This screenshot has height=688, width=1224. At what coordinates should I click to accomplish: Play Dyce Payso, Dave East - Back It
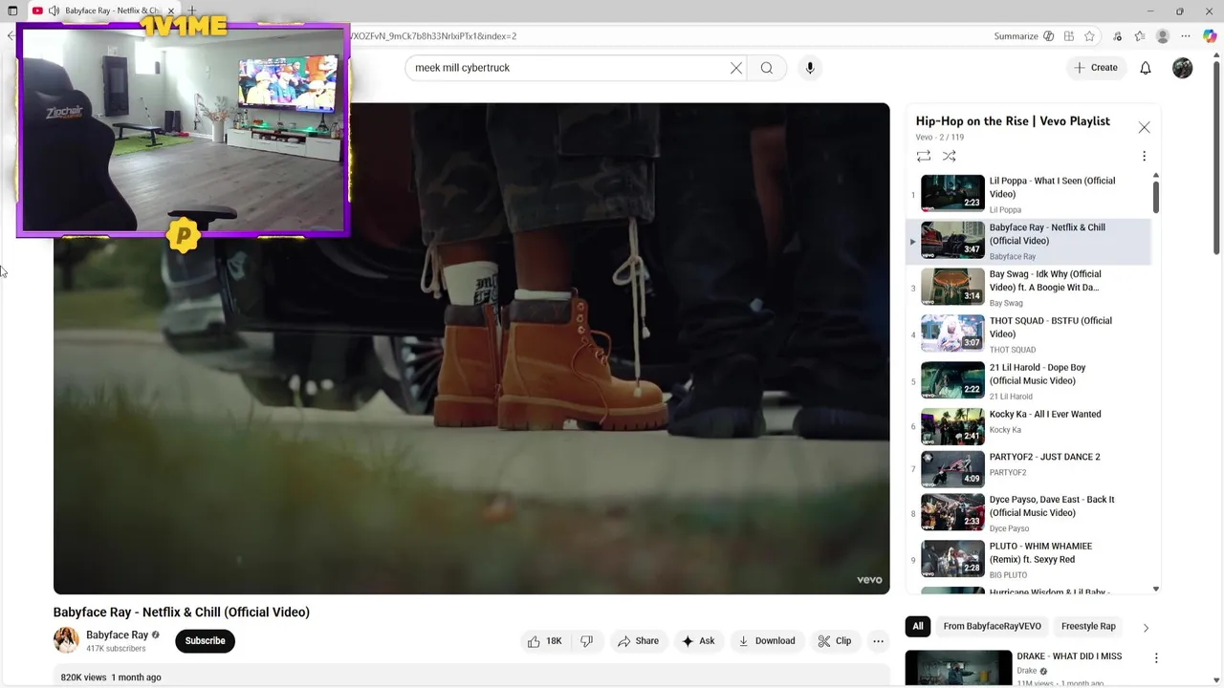coord(1031,512)
